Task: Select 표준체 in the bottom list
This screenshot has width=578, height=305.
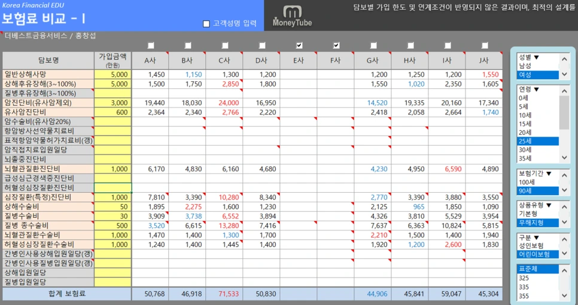Action: click(538, 269)
